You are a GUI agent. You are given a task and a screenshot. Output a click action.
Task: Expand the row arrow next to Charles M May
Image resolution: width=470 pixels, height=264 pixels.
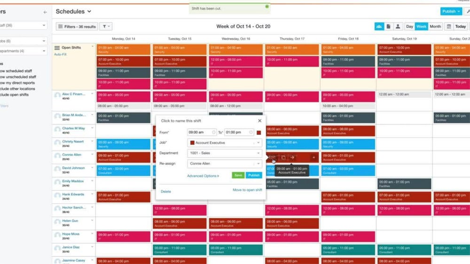click(x=92, y=128)
